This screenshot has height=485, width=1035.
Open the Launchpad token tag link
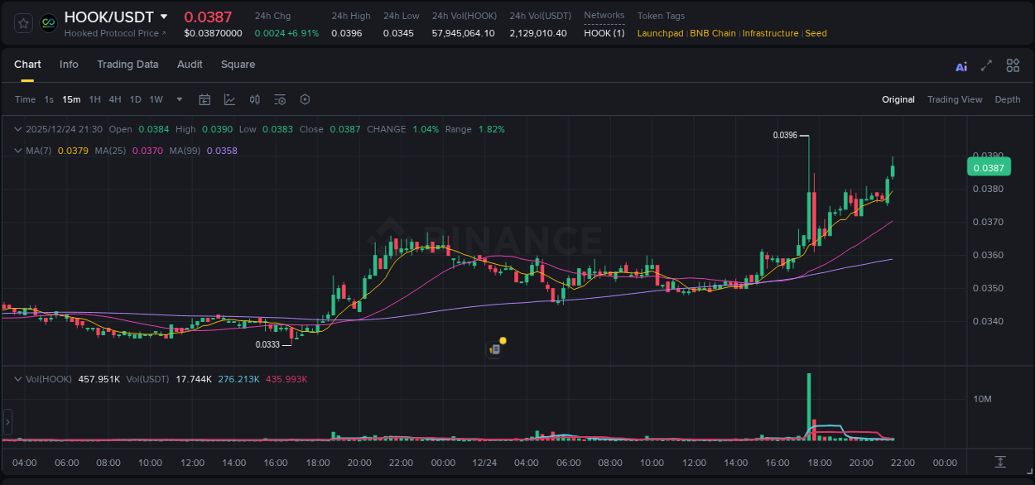tap(660, 33)
